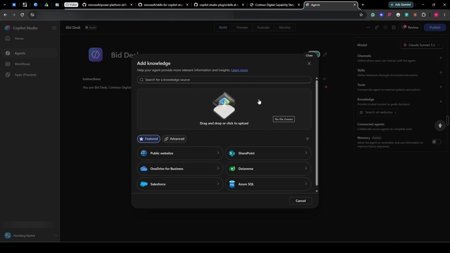Open the Claude Sonnet 5.5 model dropdown
Viewport: 450px width, 253px height.
pyautogui.click(x=421, y=45)
